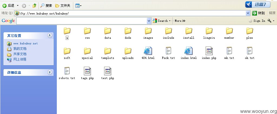This screenshot has width=277, height=114.
Task: Click the Back (后退) button
Action: (x=8, y=6)
